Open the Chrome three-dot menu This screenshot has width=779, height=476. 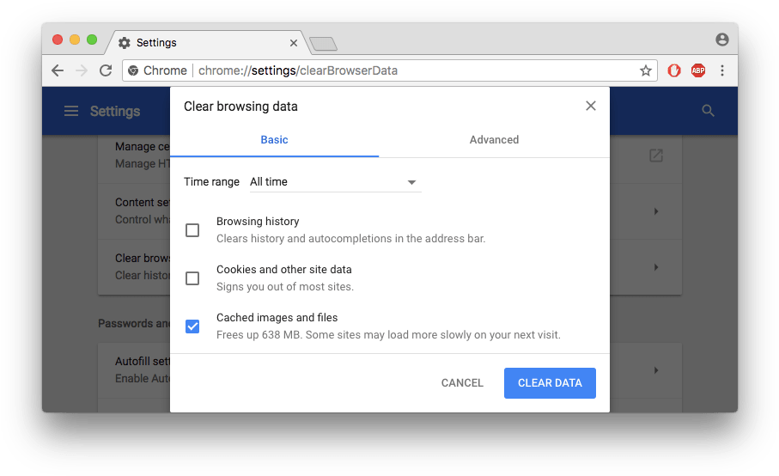click(722, 70)
